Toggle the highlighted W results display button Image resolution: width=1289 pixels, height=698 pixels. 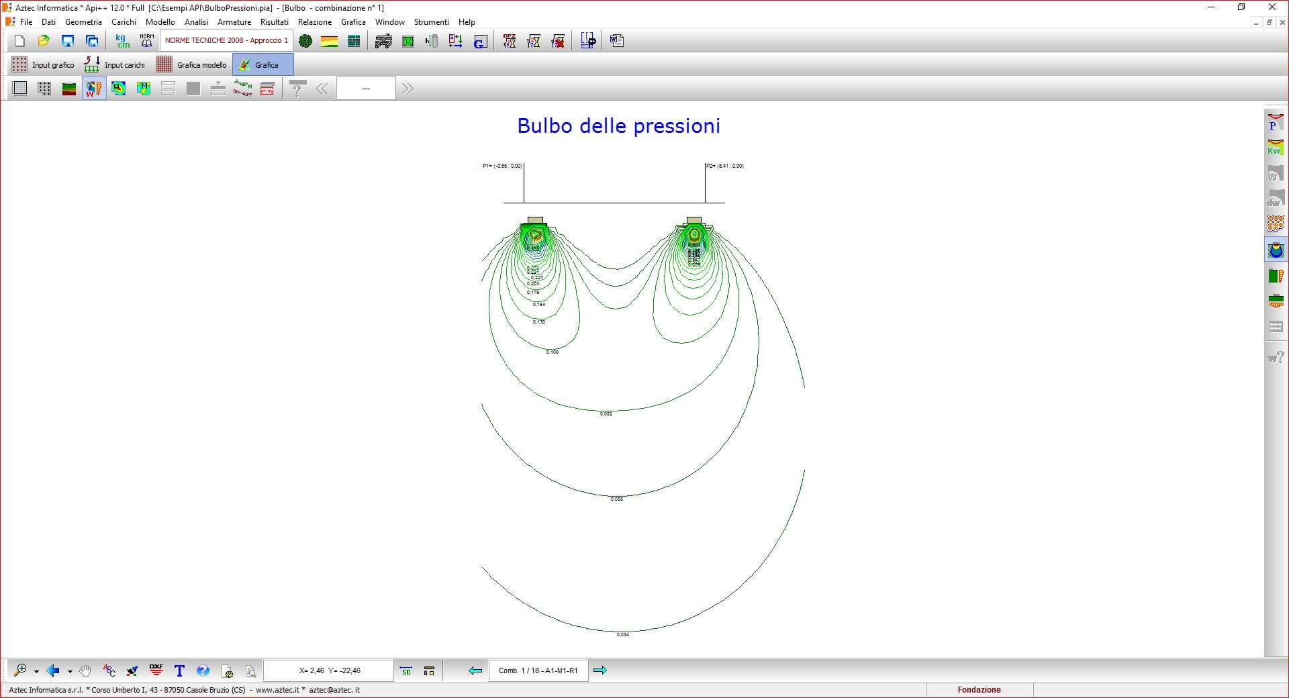94,89
